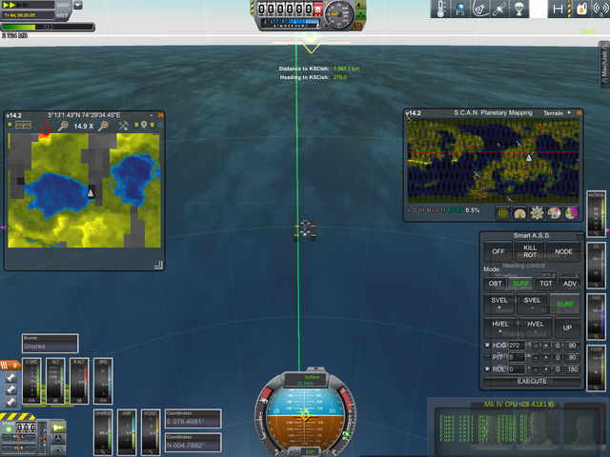Select the waypoint pin icon in zoom map
Screen dimensions: 610x457
point(144,125)
